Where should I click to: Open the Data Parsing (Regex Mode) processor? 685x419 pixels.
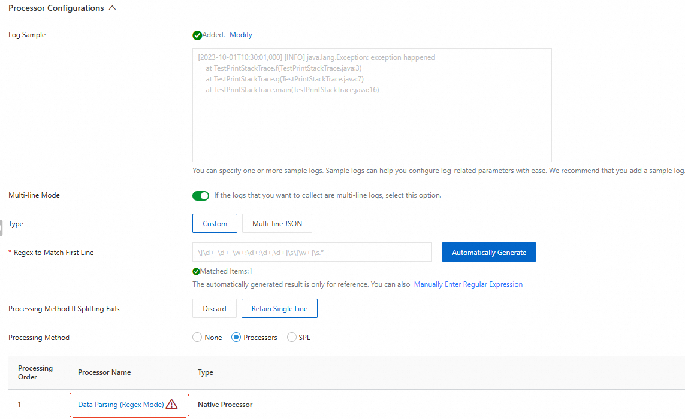pyautogui.click(x=120, y=405)
